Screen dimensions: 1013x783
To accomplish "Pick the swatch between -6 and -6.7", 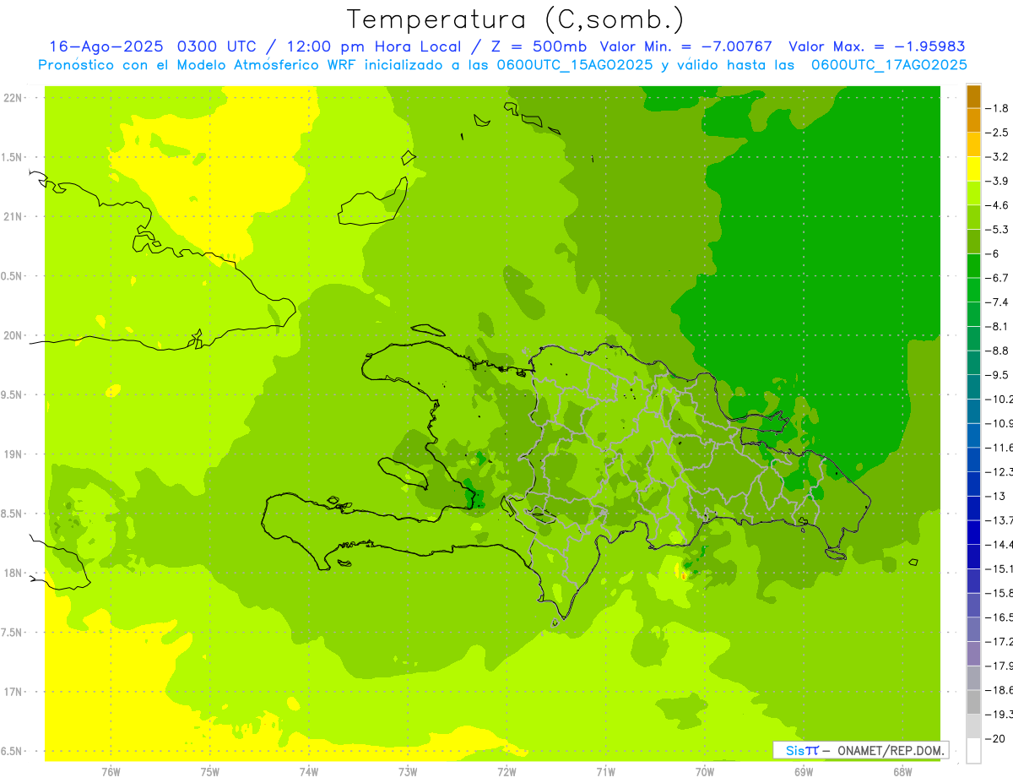I will pyautogui.click(x=973, y=266).
